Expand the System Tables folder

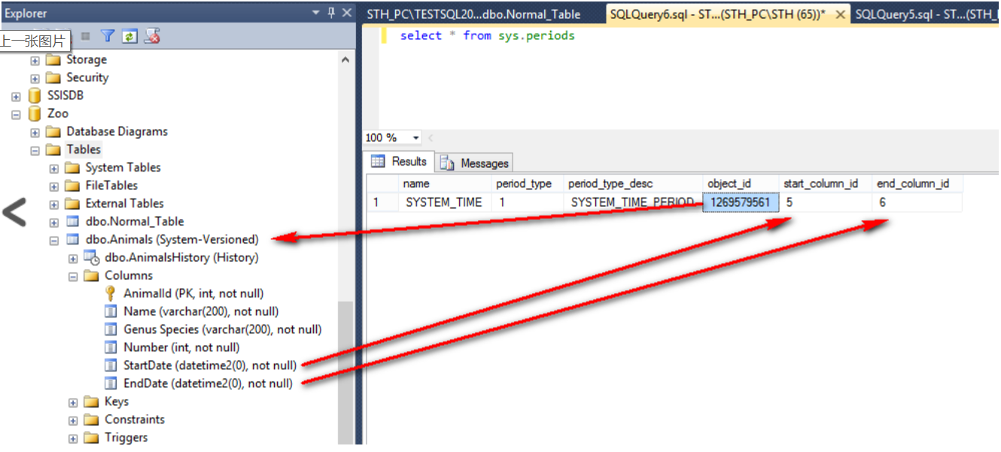coord(53,167)
